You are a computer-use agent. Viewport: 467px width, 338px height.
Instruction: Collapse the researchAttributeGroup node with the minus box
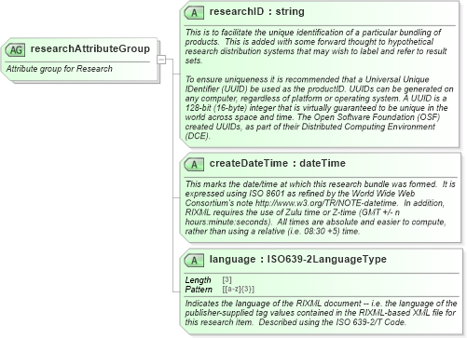161,59
